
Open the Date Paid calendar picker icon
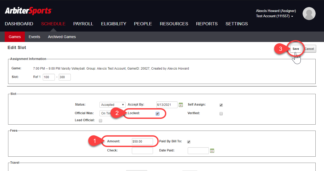[x=212, y=151]
